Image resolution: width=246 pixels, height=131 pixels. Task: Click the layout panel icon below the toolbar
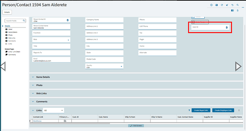point(232,10)
